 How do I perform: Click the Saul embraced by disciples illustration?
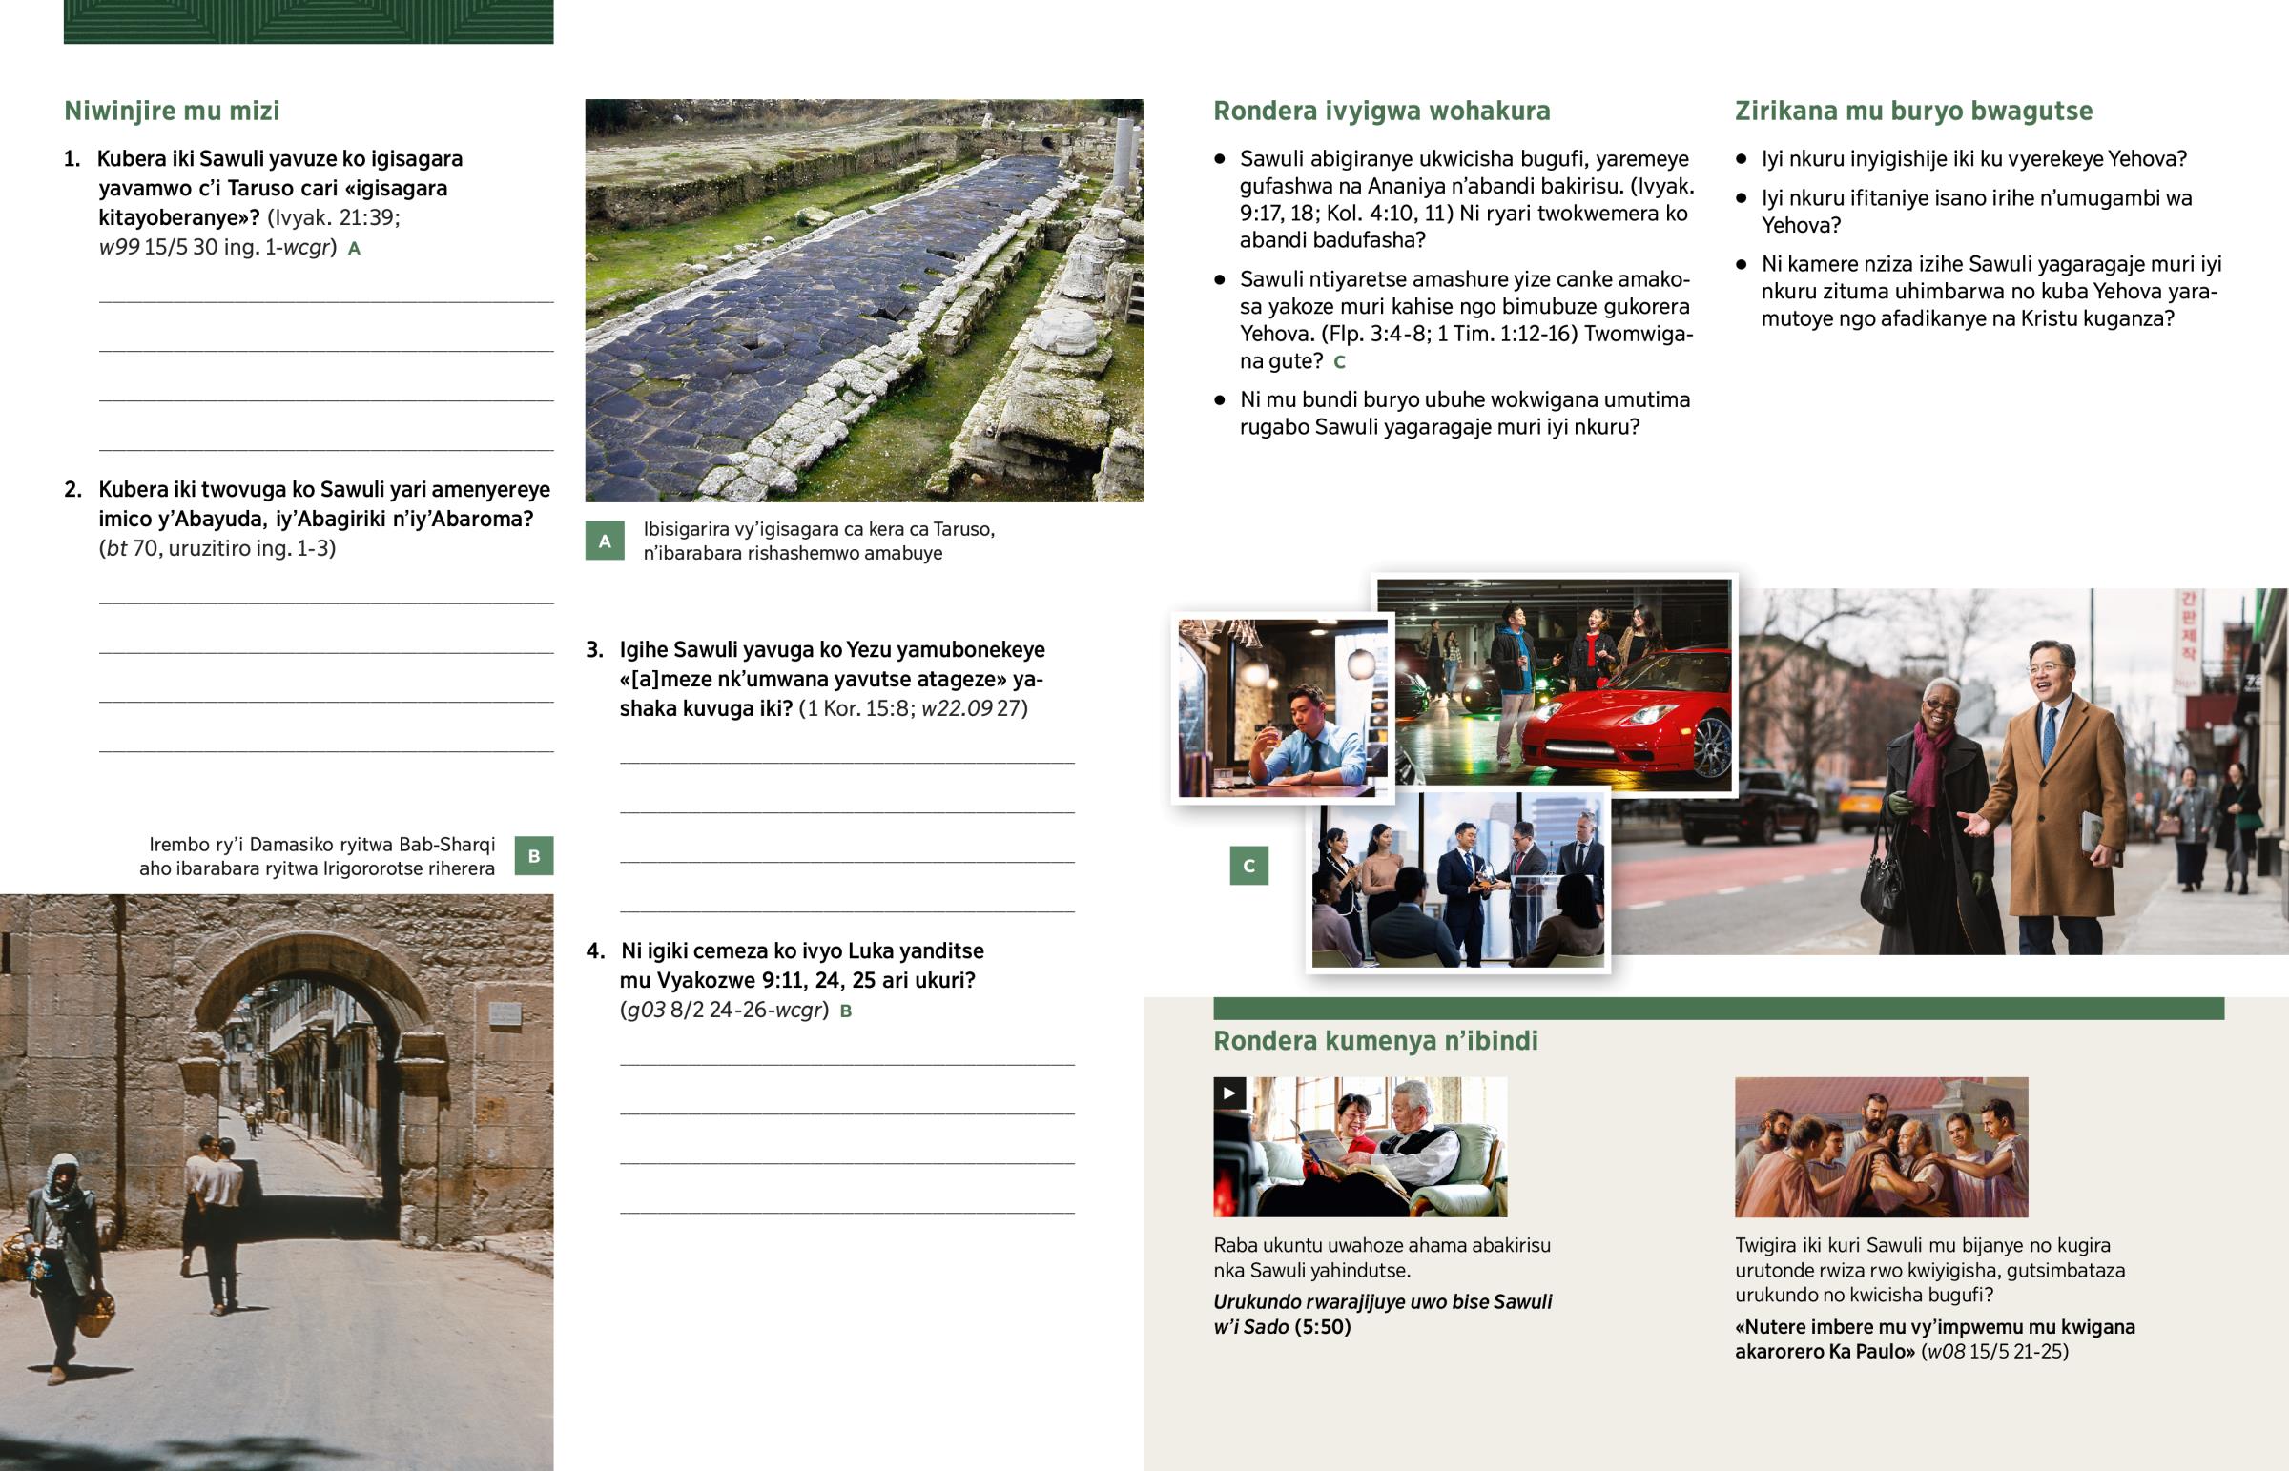point(1880,1146)
